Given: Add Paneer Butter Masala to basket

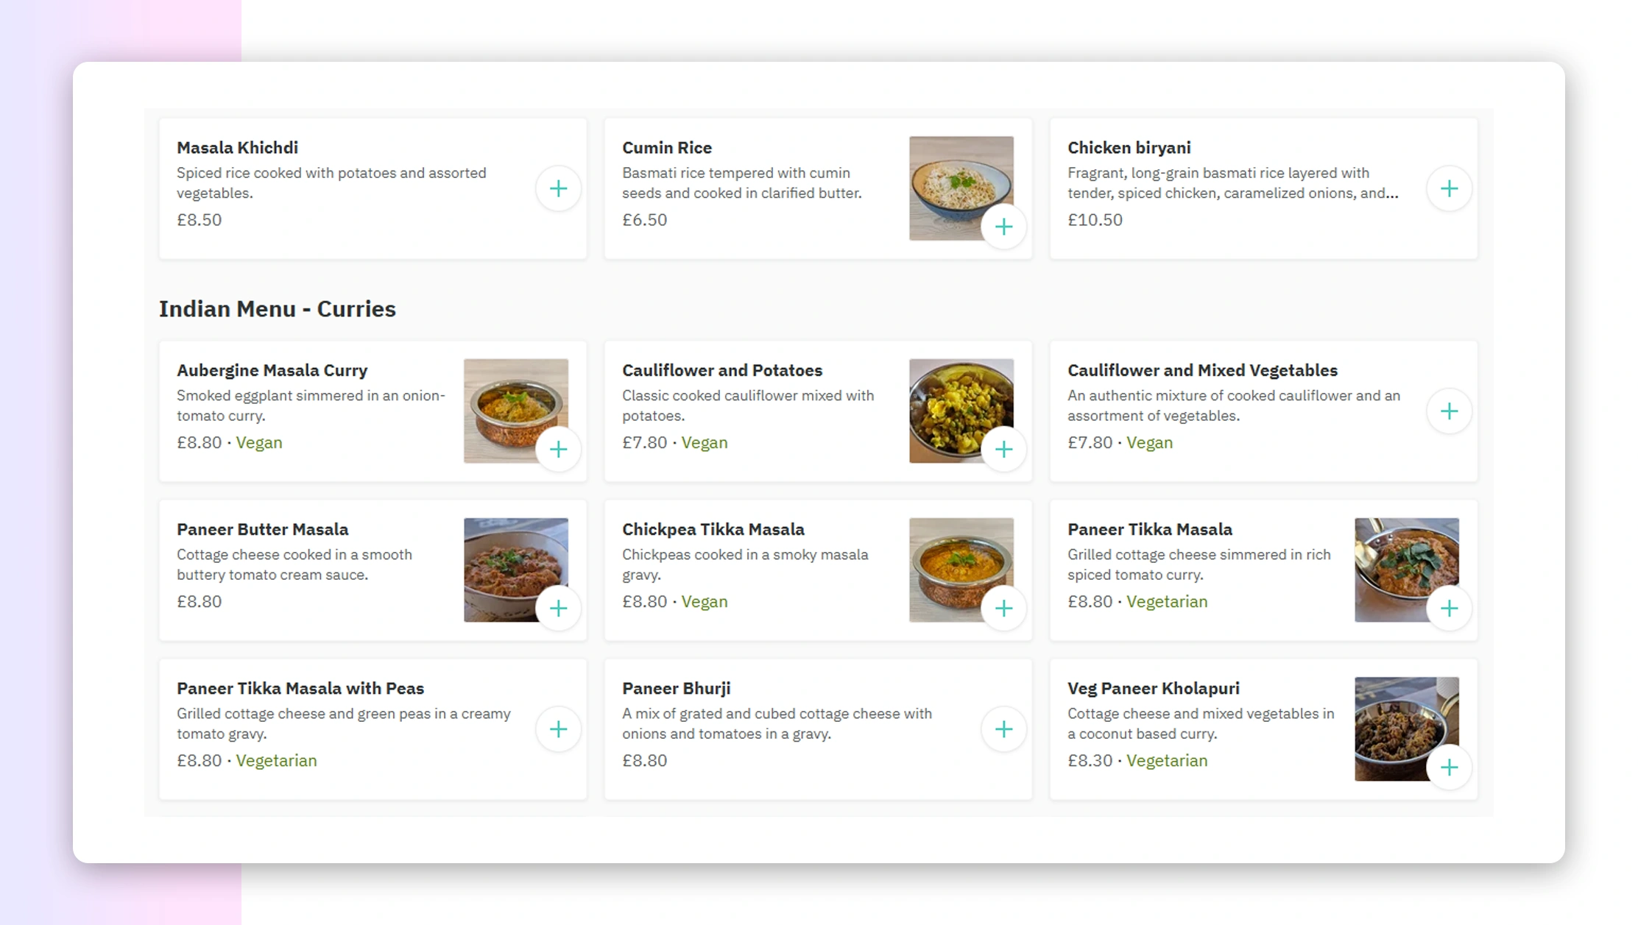Looking at the screenshot, I should click(x=558, y=608).
